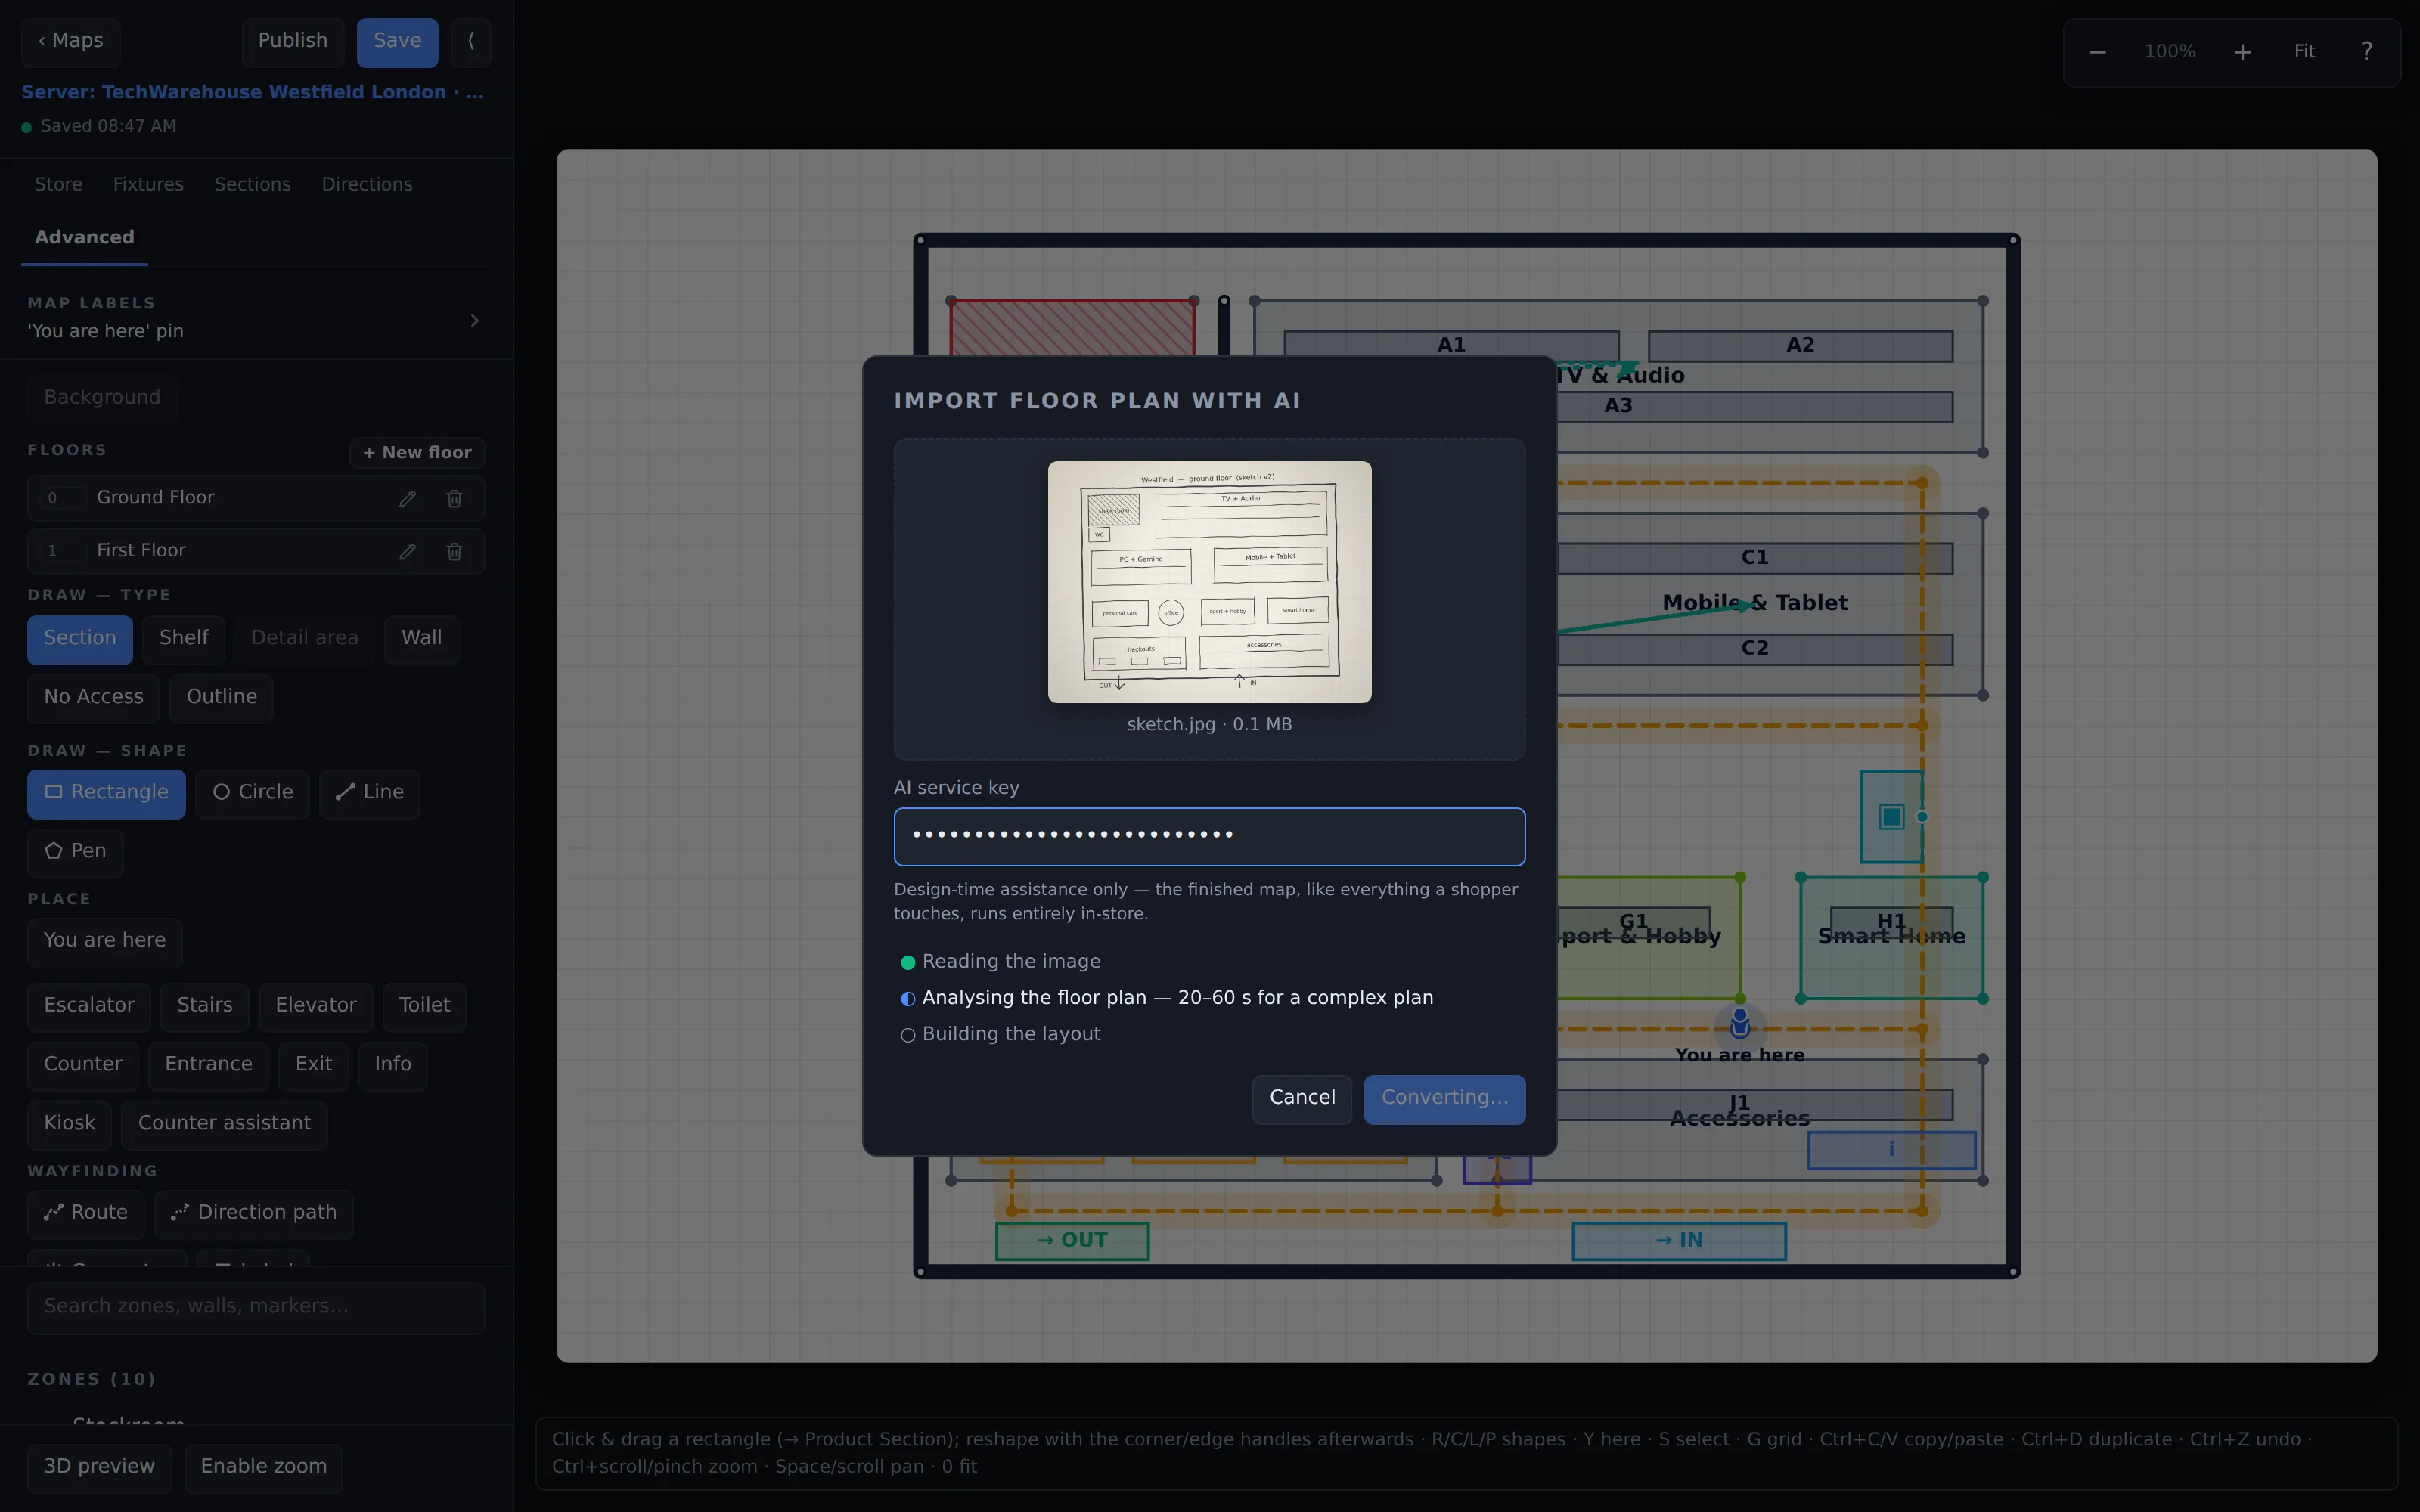Choose Shelf draw type
Image resolution: width=2420 pixels, height=1512 pixels.
pos(184,639)
